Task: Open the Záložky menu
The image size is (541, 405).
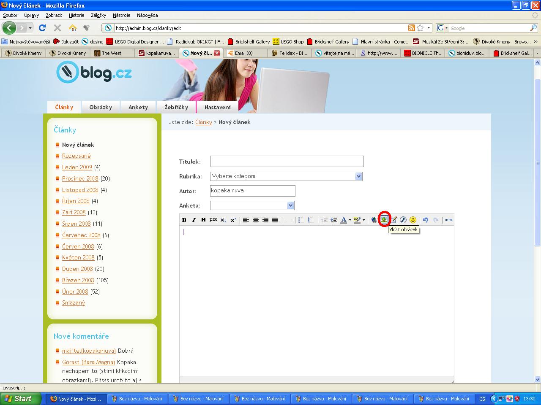Action: tap(98, 15)
